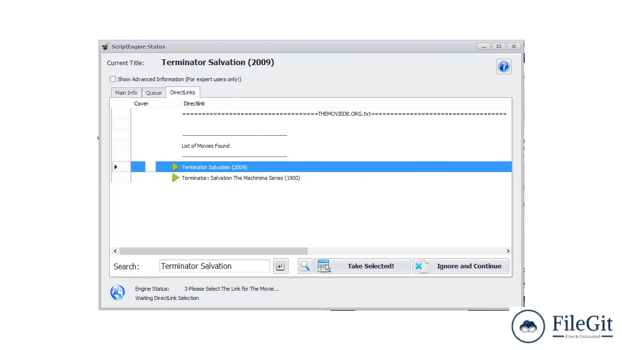Image resolution: width=622 pixels, height=350 pixels.
Task: Click the scrollbar left arrow
Action: point(115,251)
